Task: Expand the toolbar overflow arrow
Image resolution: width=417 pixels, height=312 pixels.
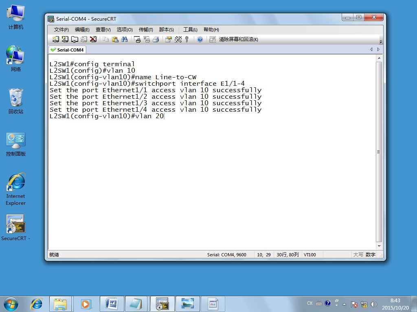Action: point(381,42)
